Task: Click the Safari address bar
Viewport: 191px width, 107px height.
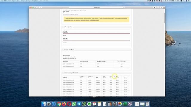Action: click(97, 7)
